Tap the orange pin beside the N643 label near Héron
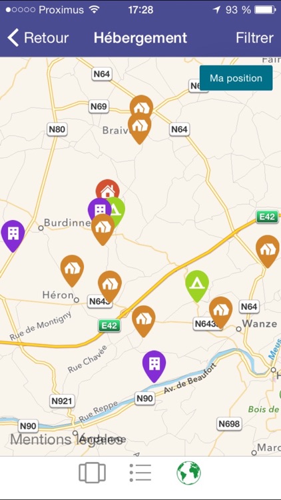 click(110, 287)
